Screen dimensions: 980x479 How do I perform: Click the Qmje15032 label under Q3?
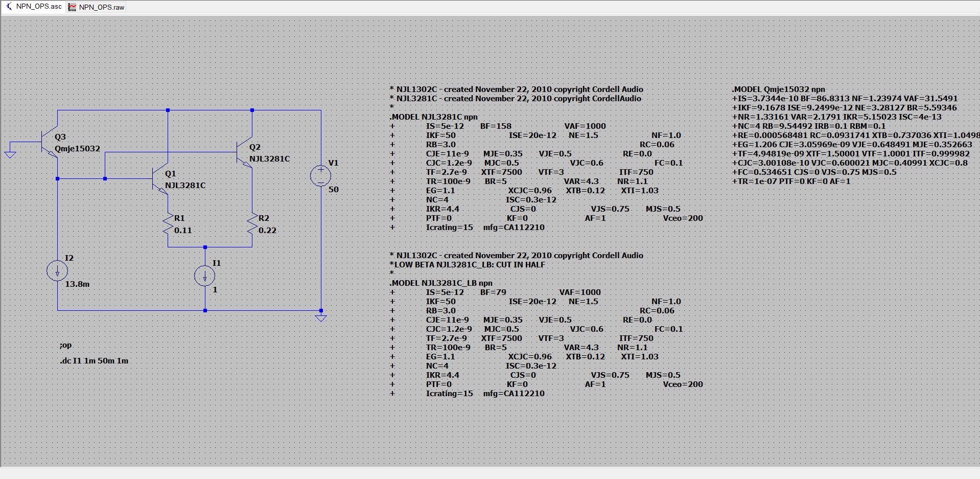click(77, 149)
